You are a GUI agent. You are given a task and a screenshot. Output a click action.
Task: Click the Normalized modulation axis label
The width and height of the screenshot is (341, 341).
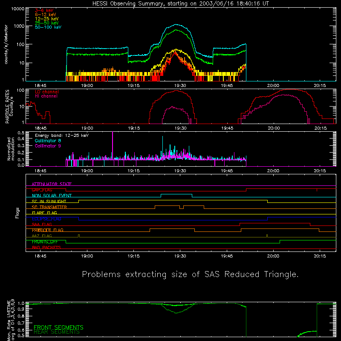[10, 149]
